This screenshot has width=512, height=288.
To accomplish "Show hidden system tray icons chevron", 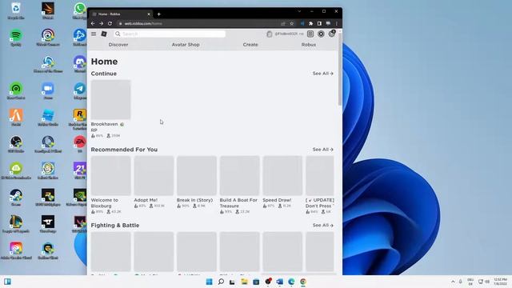I will click(x=453, y=282).
